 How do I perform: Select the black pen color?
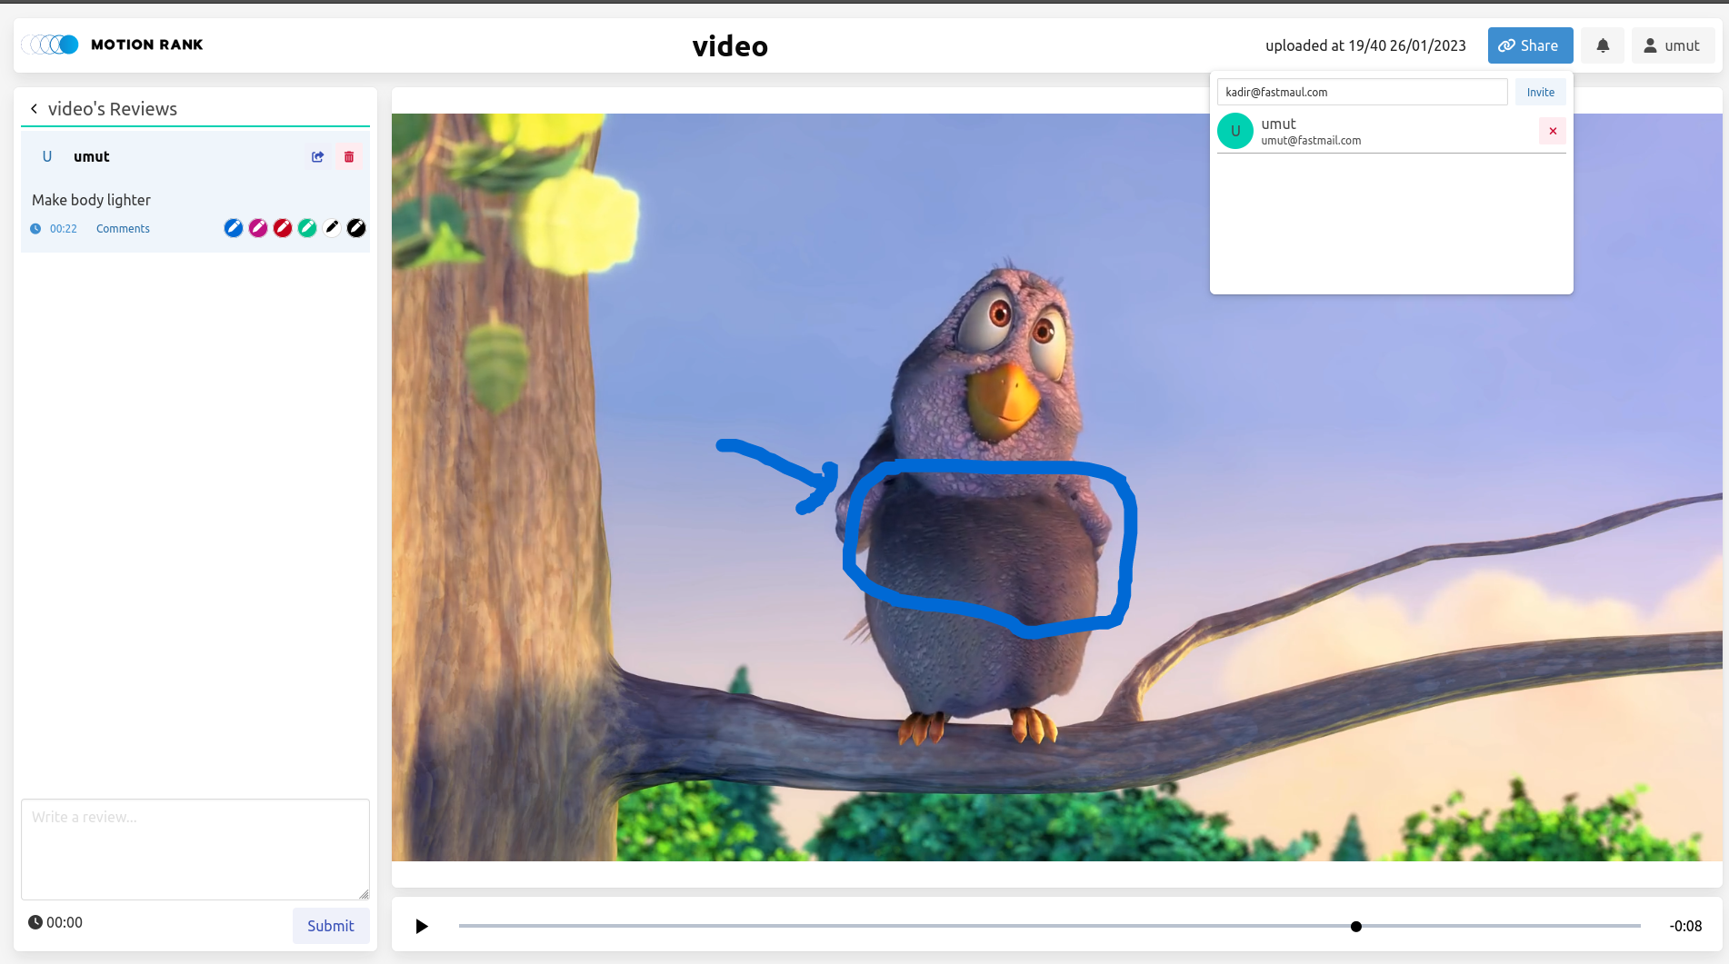(356, 228)
